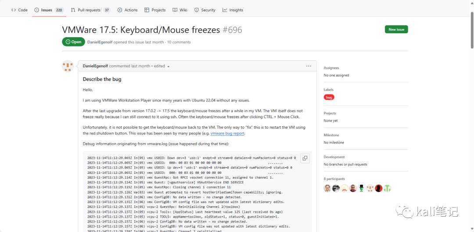Open the black-and-white photo participant avatar
474x232 pixels.
click(x=336, y=188)
